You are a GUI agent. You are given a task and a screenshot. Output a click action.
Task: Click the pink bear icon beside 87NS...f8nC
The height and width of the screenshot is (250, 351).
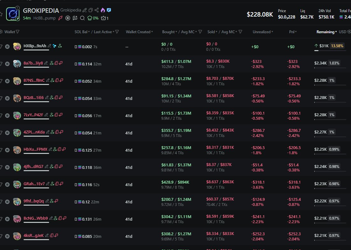pyautogui.click(x=57, y=80)
